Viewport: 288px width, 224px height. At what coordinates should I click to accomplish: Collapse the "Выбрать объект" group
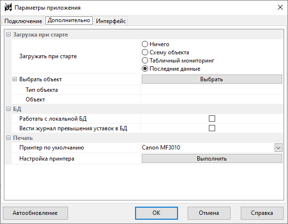pyautogui.click(x=14, y=79)
